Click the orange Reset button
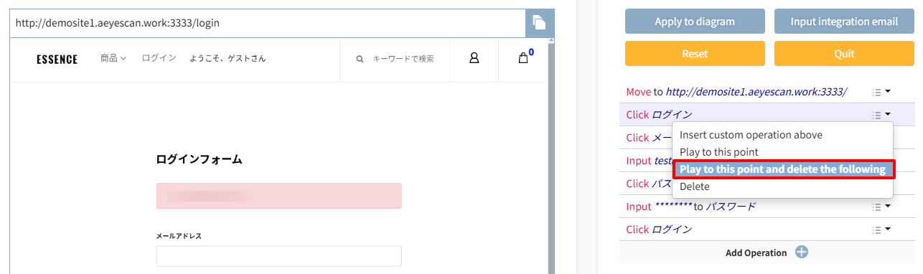This screenshot has width=923, height=274. point(695,54)
